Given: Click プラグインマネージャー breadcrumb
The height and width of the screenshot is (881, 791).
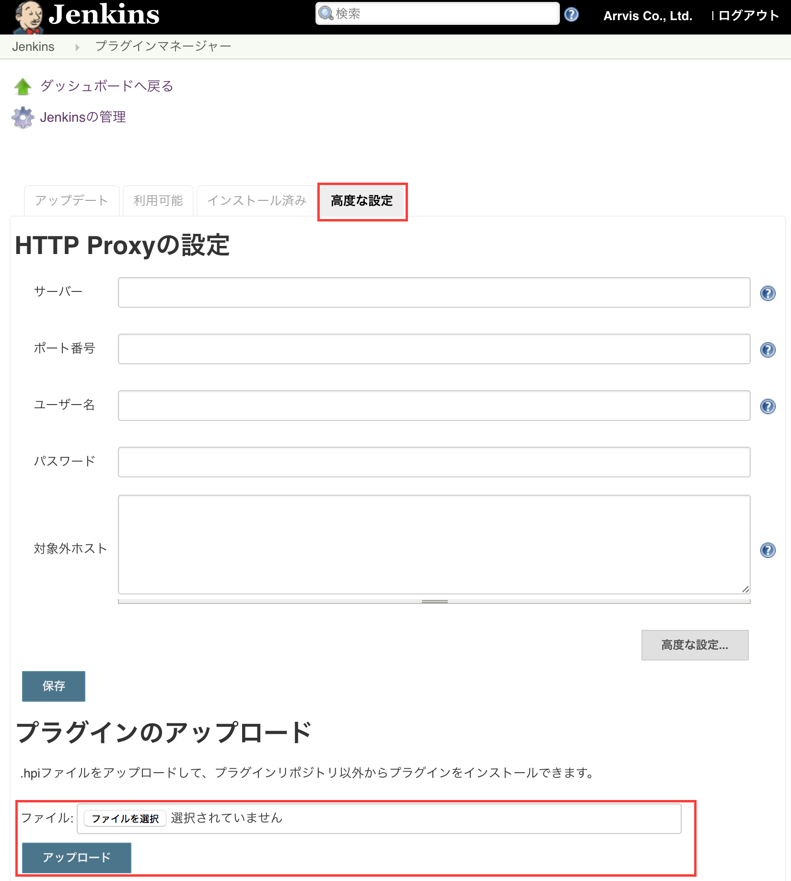Looking at the screenshot, I should click(163, 46).
